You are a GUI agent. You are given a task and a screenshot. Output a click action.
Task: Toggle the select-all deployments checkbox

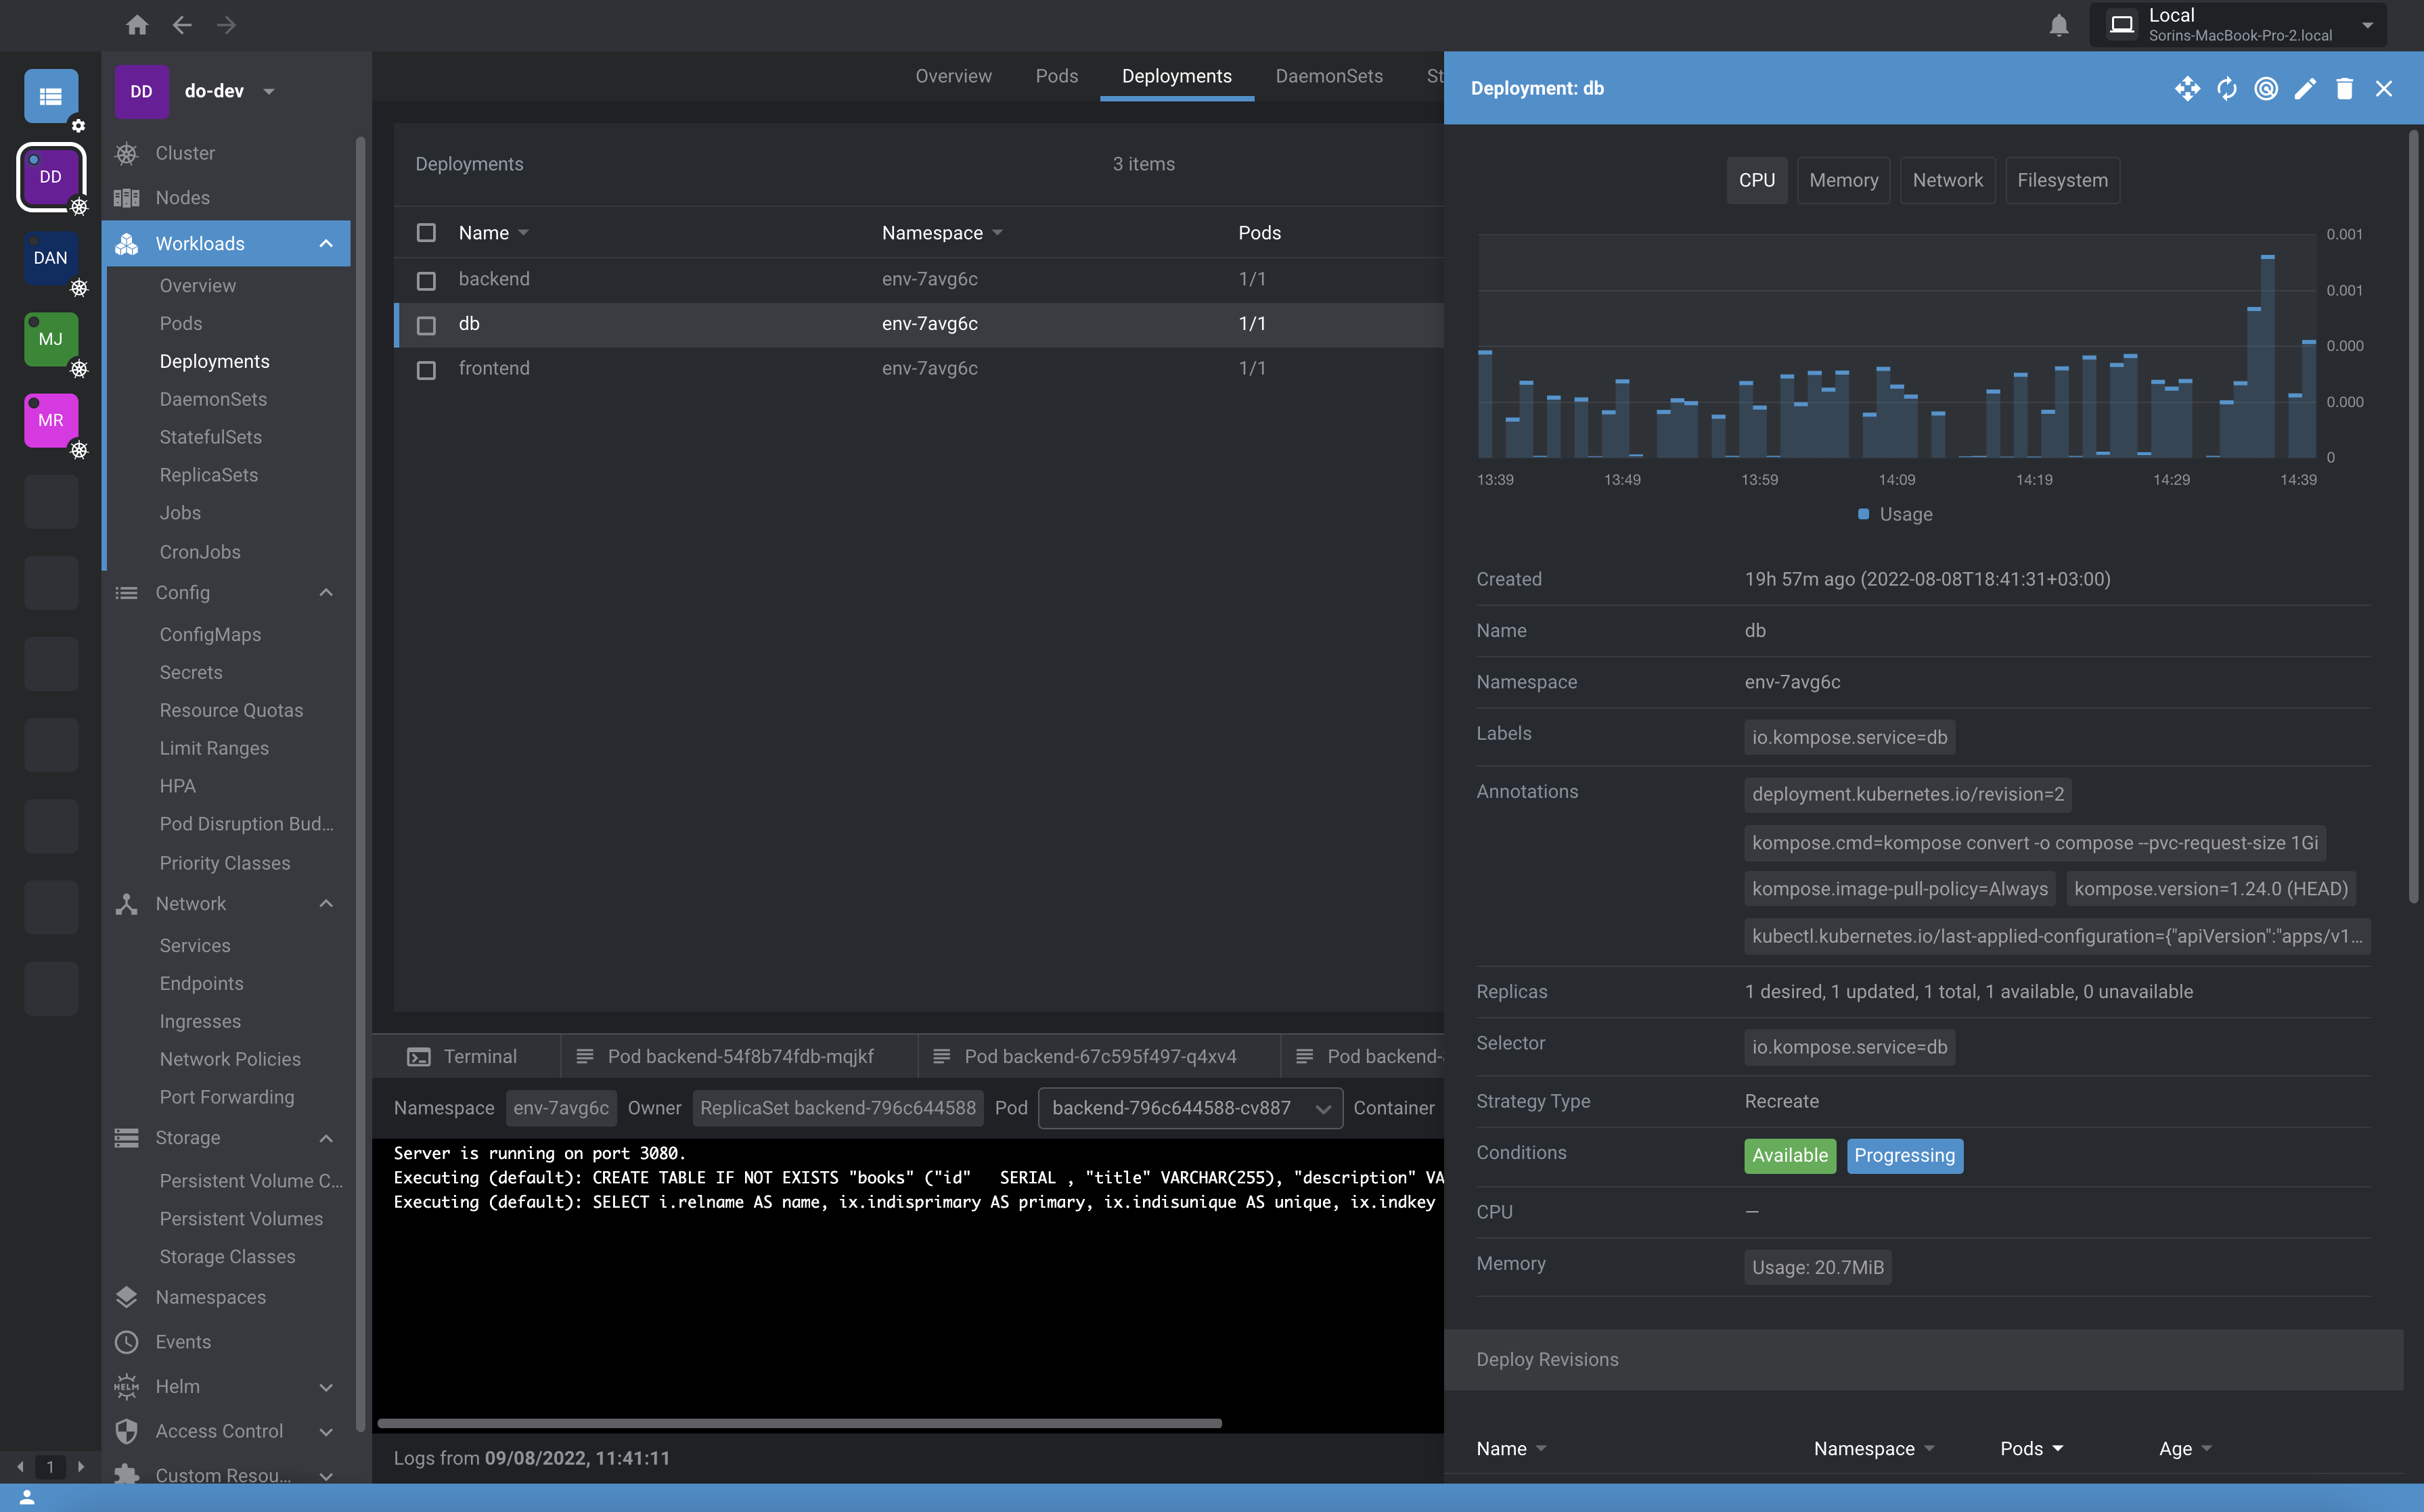tap(426, 233)
